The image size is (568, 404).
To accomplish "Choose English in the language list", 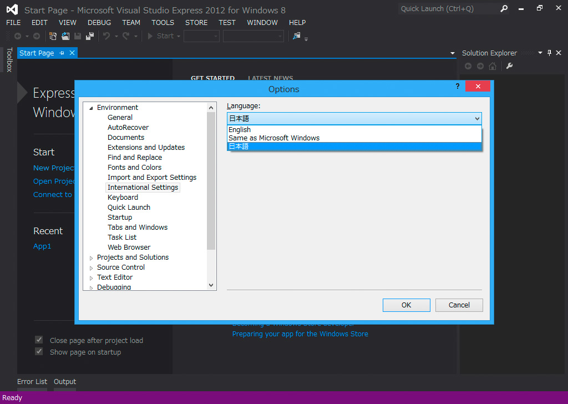I will [x=354, y=130].
